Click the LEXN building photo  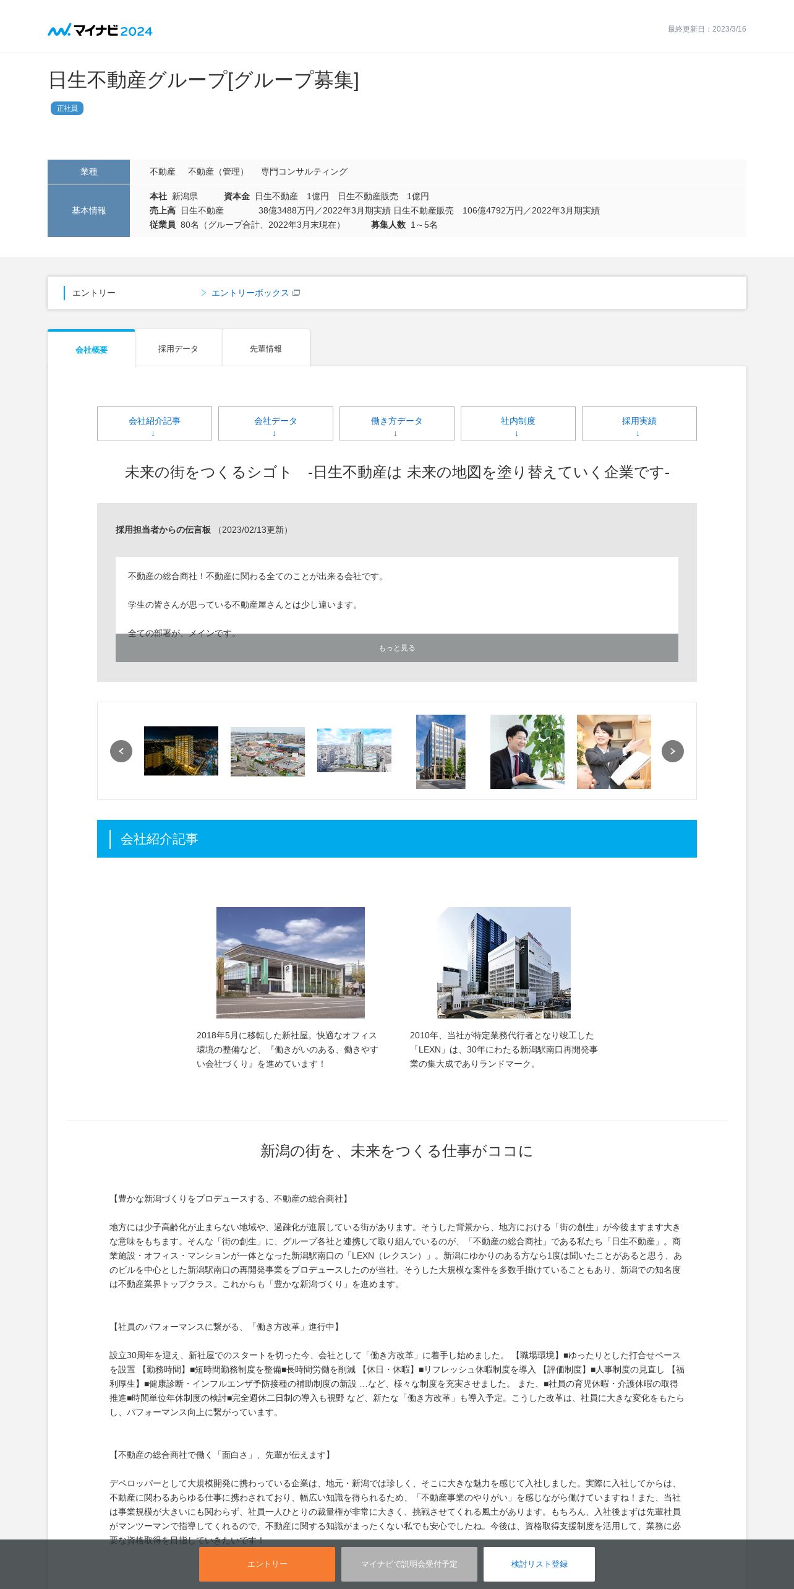click(x=504, y=962)
